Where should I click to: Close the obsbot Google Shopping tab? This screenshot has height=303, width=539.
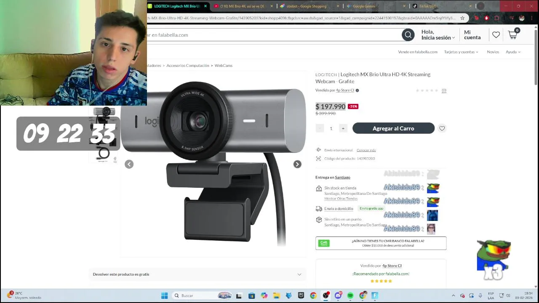(338, 6)
